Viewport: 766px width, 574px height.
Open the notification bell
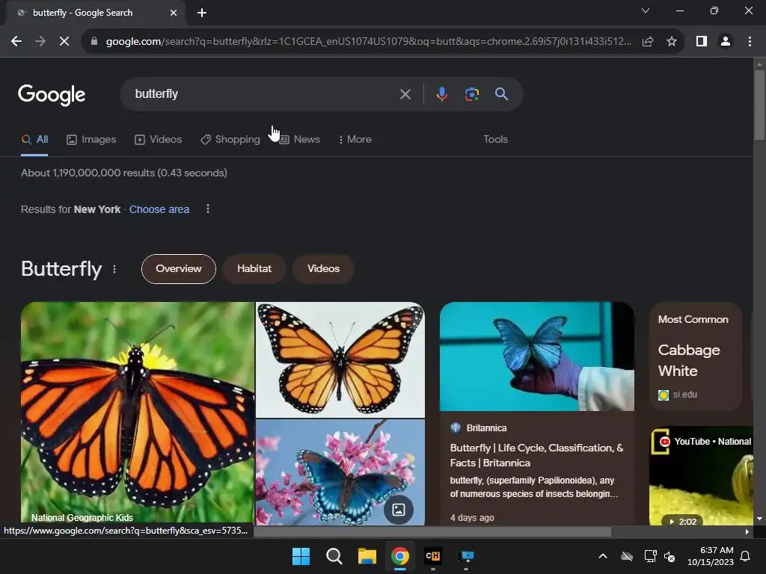pyautogui.click(x=746, y=556)
